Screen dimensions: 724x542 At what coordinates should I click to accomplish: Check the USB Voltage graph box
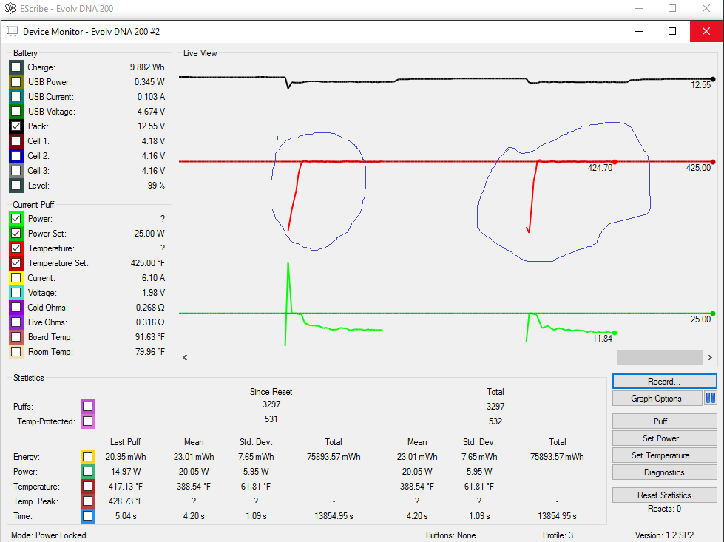coord(16,111)
